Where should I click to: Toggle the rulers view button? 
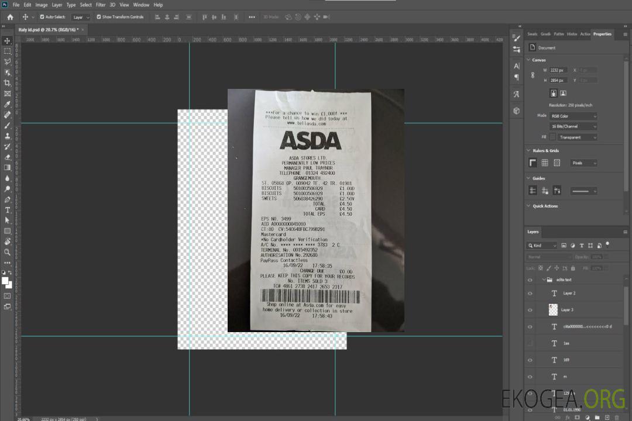point(533,163)
